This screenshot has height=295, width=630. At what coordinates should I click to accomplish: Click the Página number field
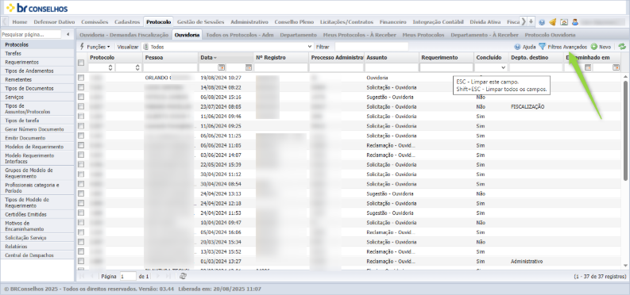128,277
